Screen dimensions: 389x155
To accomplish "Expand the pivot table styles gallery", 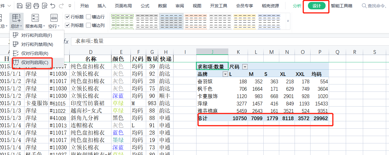I will 288,21.
